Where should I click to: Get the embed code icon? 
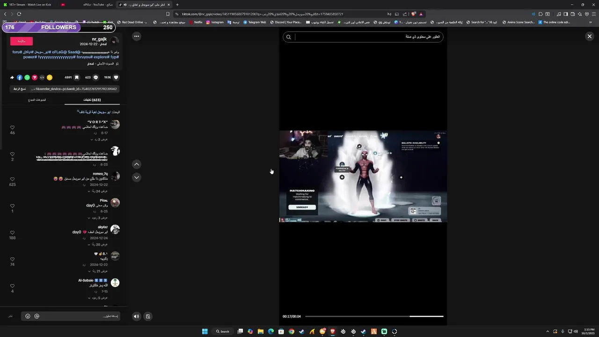point(42,77)
